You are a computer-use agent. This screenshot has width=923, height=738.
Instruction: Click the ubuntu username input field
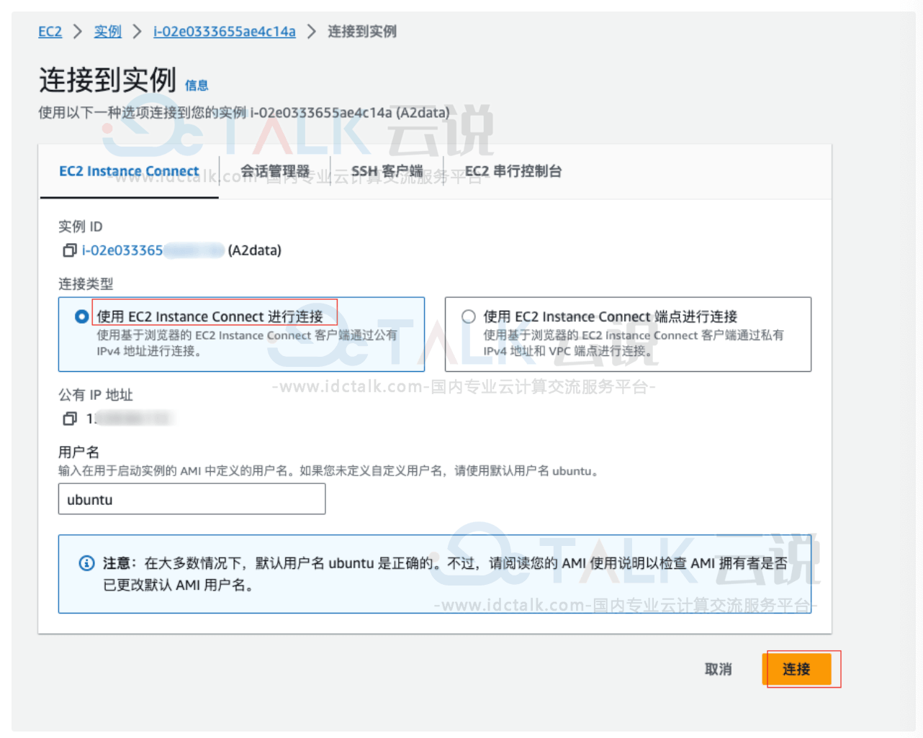coord(192,499)
